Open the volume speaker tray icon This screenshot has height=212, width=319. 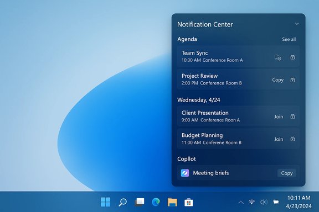[264, 202]
